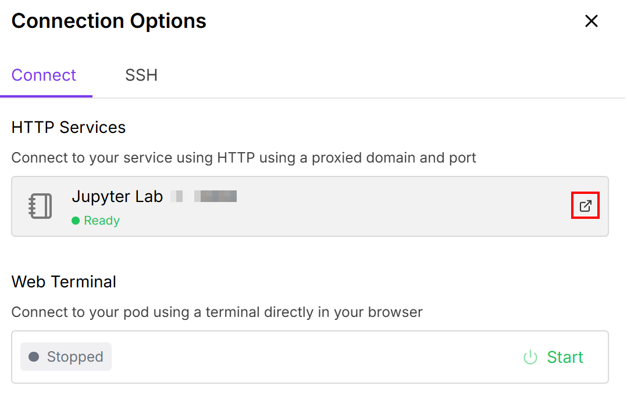Click the Connection Options title
Viewport: 627px width, 393px height.
coord(109,21)
